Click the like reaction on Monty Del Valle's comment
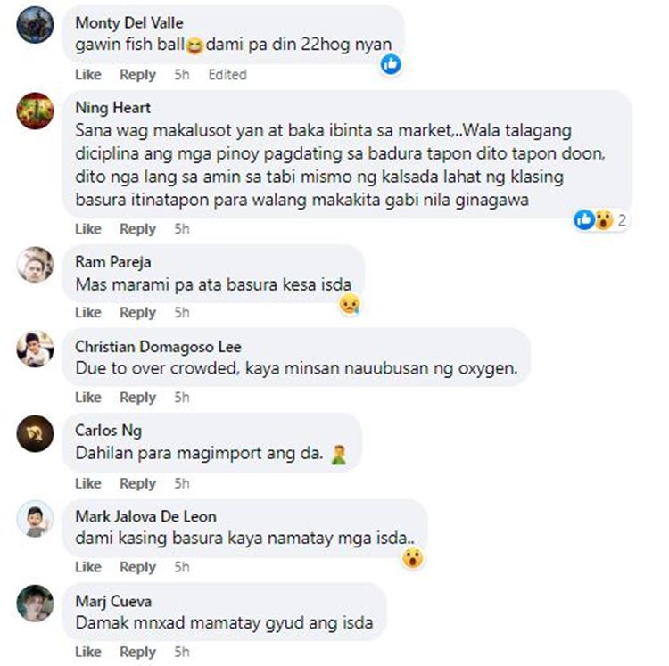669x666 pixels. 391,64
